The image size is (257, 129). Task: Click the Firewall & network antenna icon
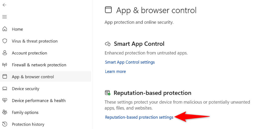click(5, 65)
